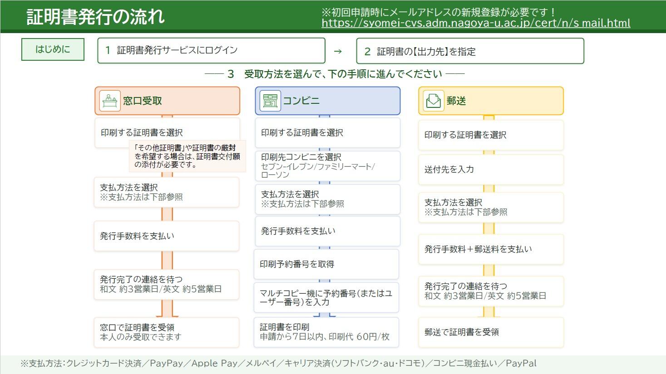Select the 窓口受取 column header
The width and height of the screenshot is (666, 374).
pyautogui.click(x=167, y=101)
